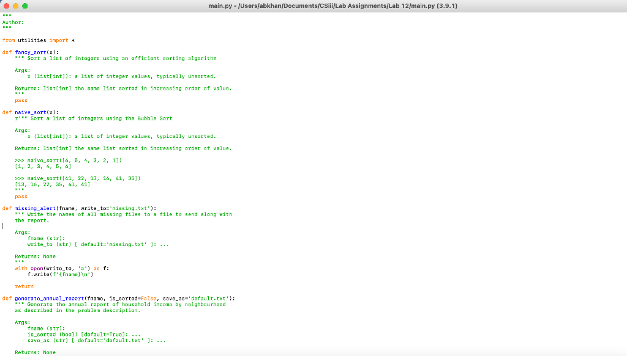The height and width of the screenshot is (356, 627).
Task: Close the main.py editor window
Action: coord(7,5)
